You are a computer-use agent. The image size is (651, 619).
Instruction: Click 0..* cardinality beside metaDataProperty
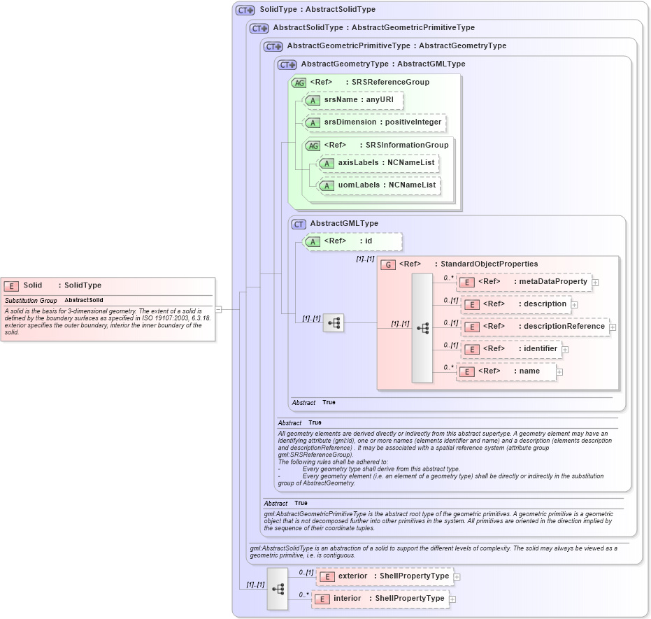pyautogui.click(x=448, y=278)
